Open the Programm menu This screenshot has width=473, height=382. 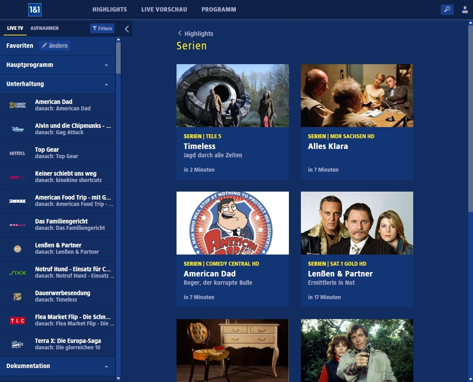tap(218, 10)
